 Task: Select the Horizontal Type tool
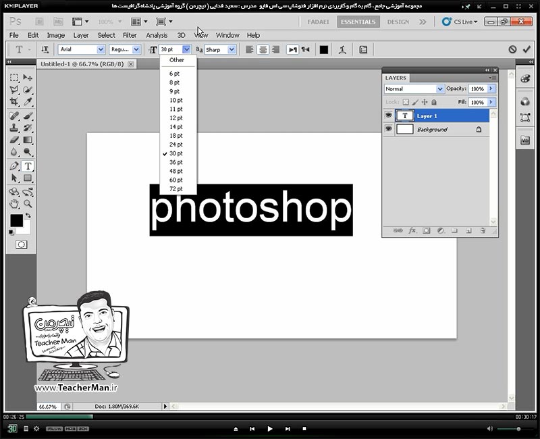[28, 166]
